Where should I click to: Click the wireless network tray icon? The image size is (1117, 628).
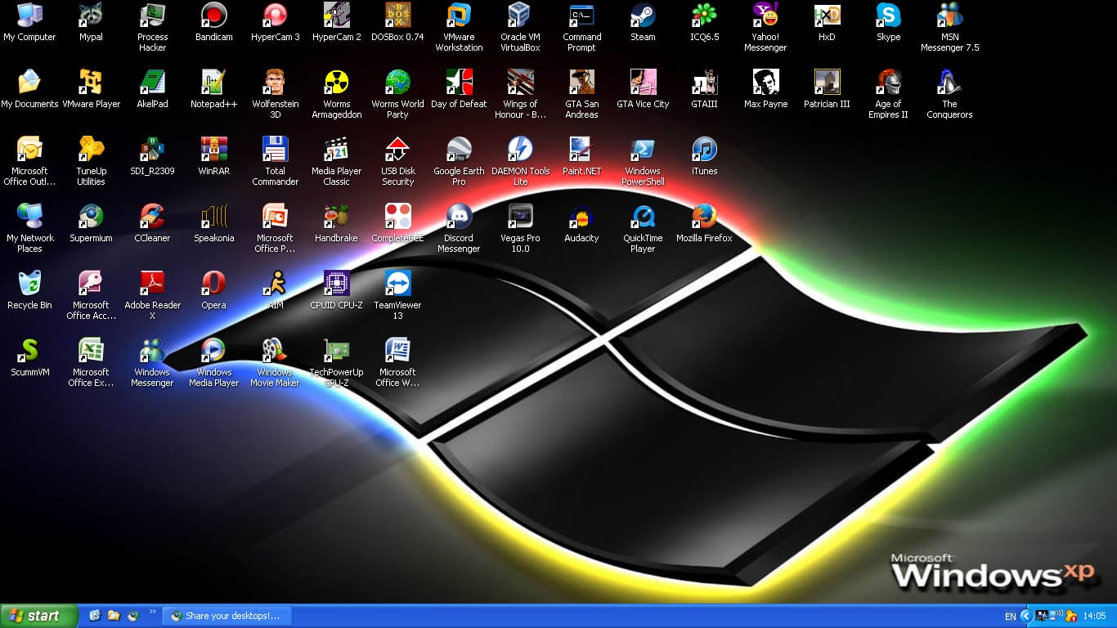tap(1056, 616)
